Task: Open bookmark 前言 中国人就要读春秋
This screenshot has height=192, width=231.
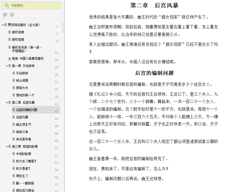Action: [28, 58]
